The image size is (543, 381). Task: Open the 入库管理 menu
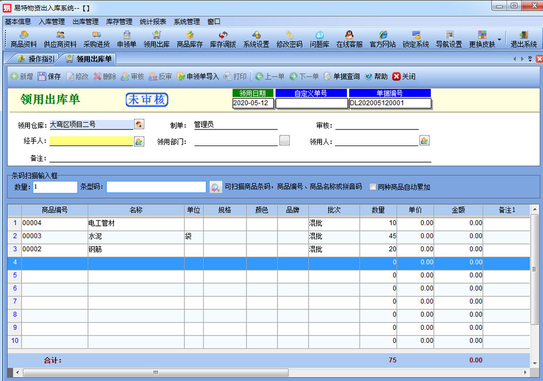(x=52, y=22)
